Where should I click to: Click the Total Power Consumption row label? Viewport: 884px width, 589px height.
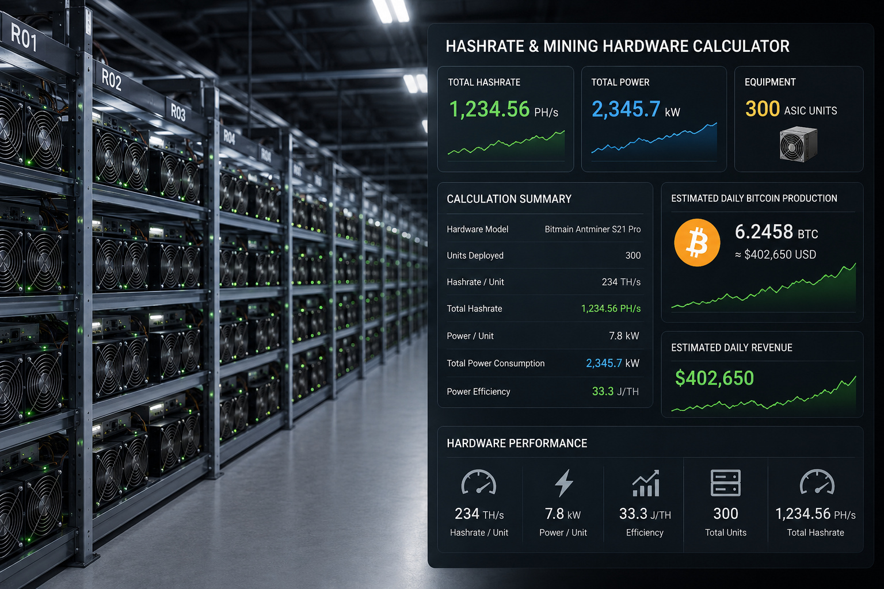tap(496, 364)
